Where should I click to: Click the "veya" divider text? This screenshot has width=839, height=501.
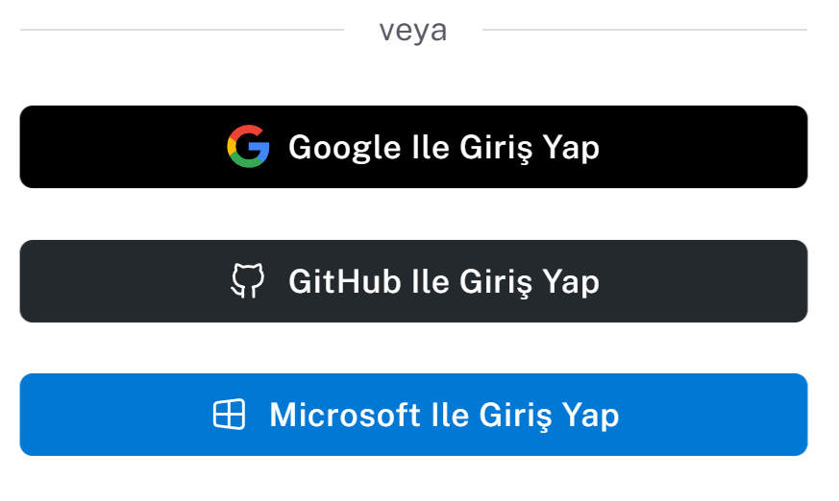pos(413,31)
